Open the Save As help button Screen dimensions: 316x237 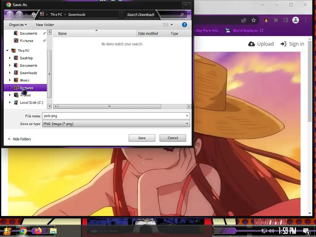pyautogui.click(x=185, y=25)
